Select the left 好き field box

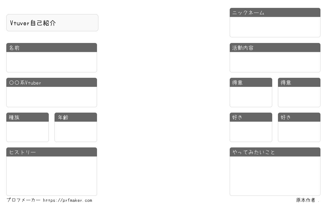point(251,132)
